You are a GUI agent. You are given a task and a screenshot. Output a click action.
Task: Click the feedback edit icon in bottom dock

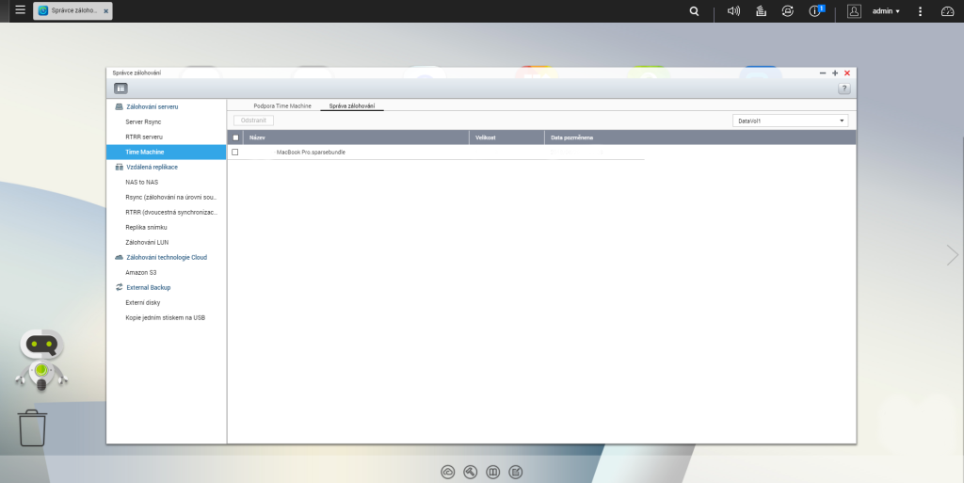(516, 472)
